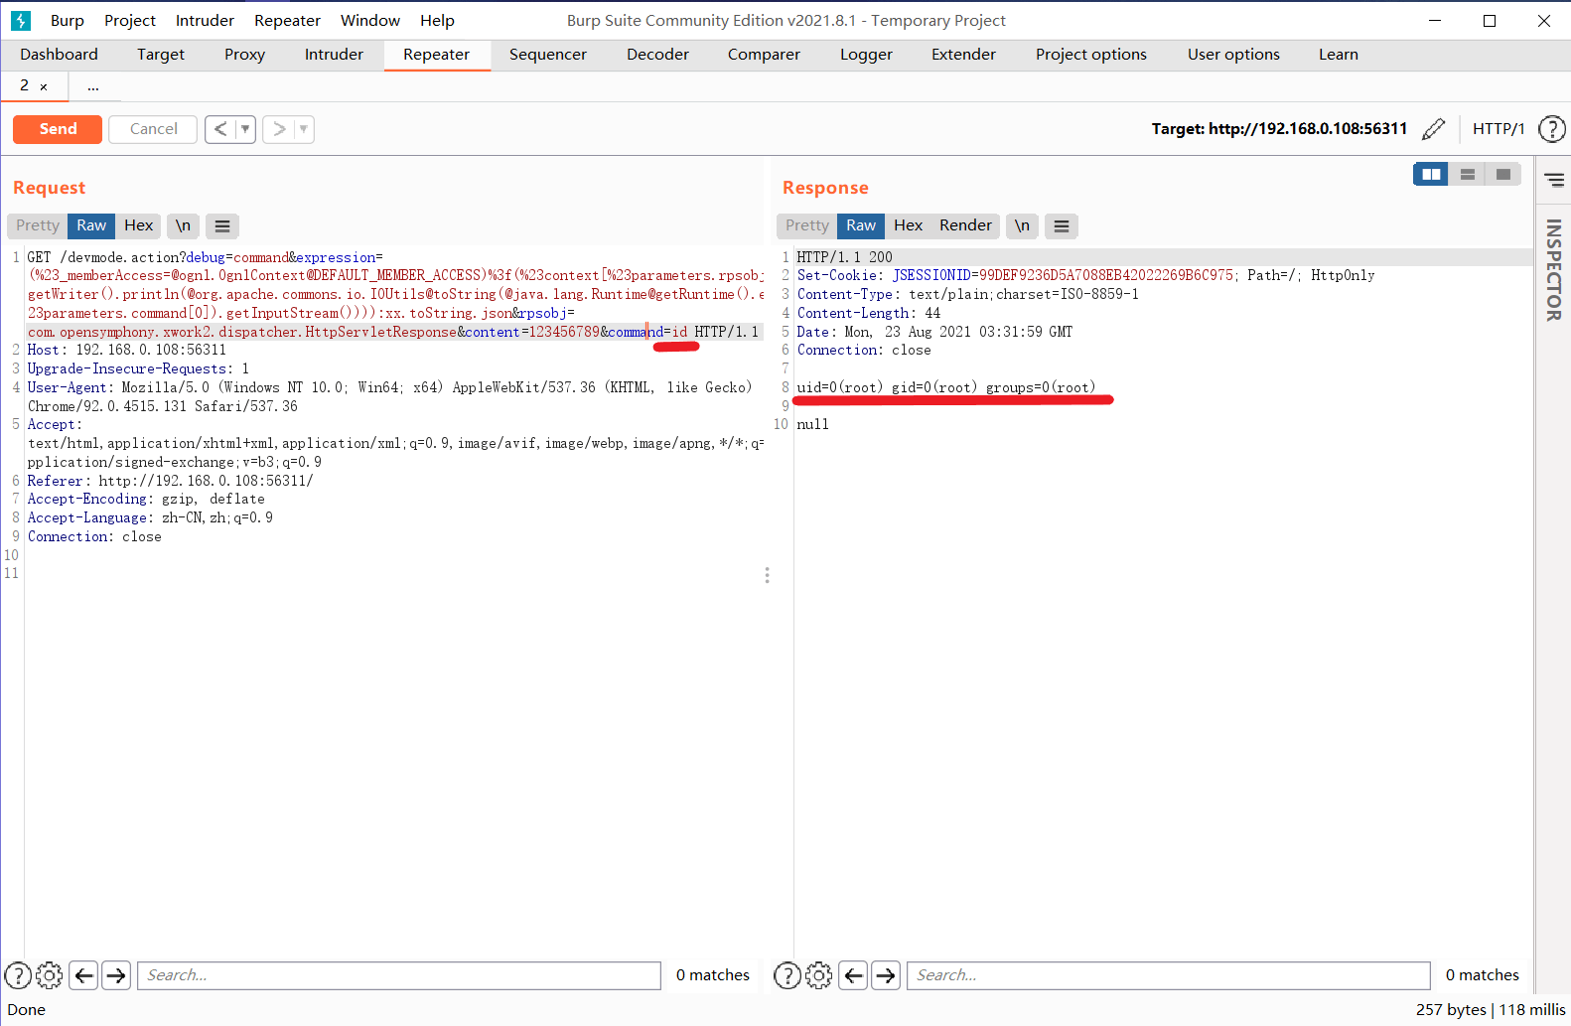
Task: Open the Project options tab
Action: pos(1090,55)
